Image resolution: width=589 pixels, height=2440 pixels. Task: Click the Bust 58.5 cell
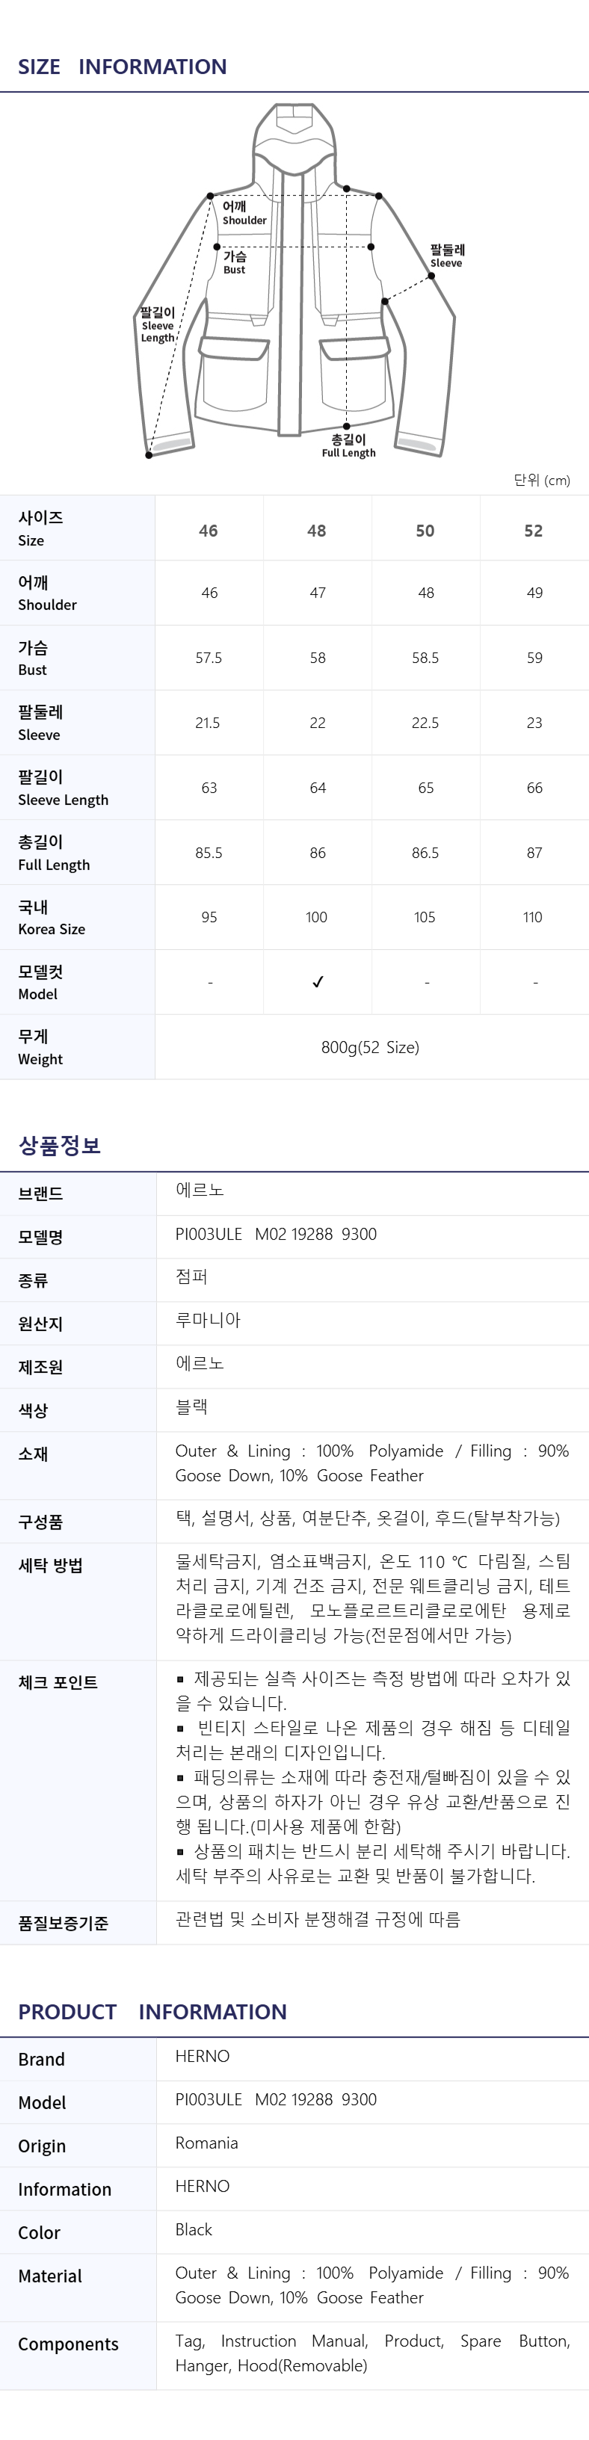click(425, 658)
